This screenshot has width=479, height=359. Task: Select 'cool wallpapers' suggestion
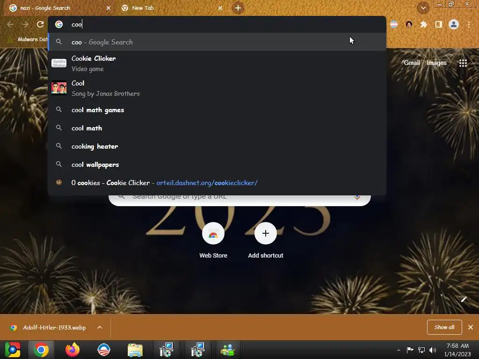click(217, 165)
